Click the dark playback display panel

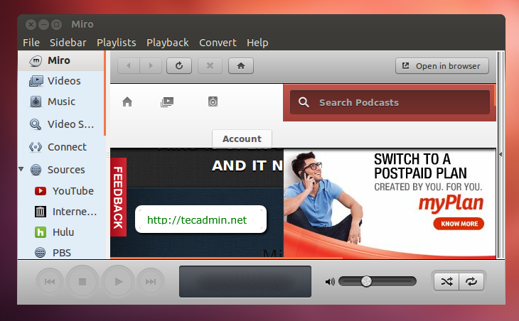(x=245, y=282)
